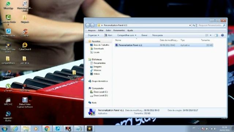Toggle the preview pane icon in Explorer
Image resolution: width=234 pixels, height=132 pixels.
(x=216, y=35)
